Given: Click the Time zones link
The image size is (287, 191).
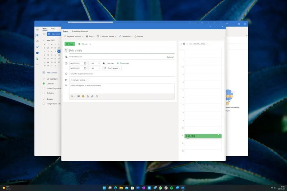Looking at the screenshot, I should [x=123, y=63].
